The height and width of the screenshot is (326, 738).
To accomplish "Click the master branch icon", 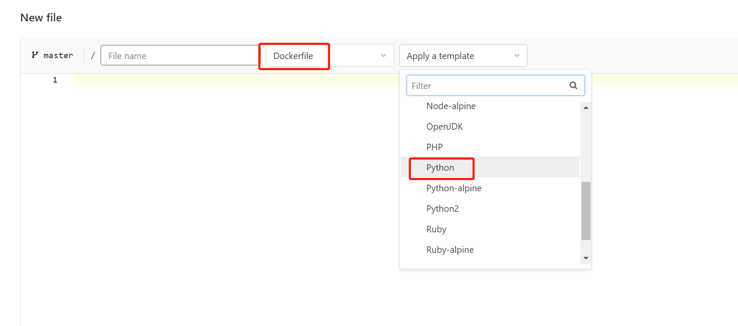I will [x=35, y=55].
